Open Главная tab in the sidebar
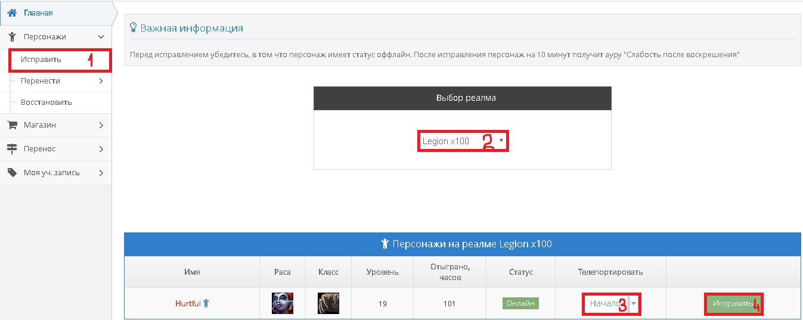Screen dimensions: 803x320 pos(38,13)
